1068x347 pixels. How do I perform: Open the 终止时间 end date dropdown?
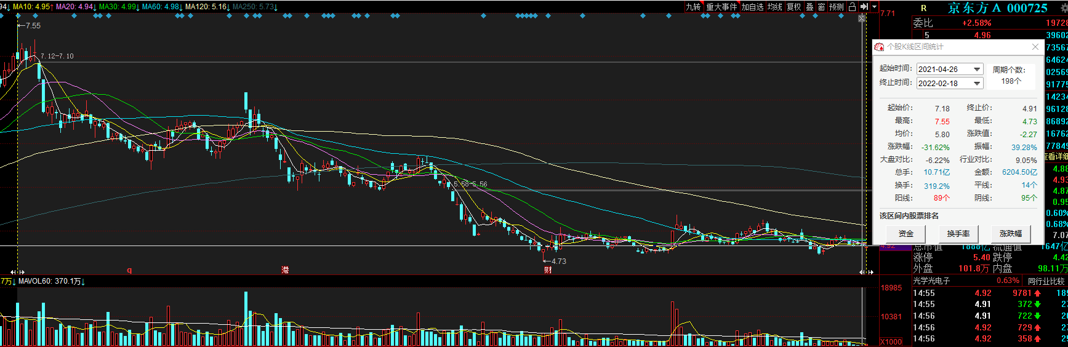click(x=977, y=83)
